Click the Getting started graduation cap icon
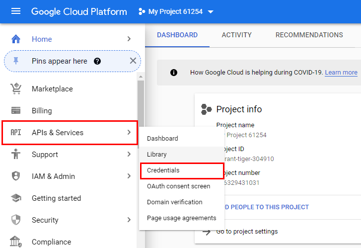 16,198
